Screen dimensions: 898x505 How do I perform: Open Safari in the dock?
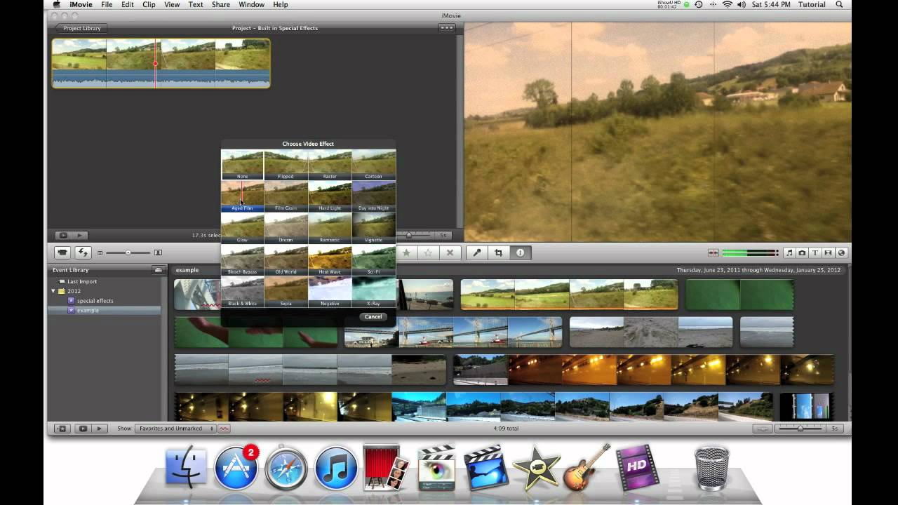pyautogui.click(x=286, y=467)
